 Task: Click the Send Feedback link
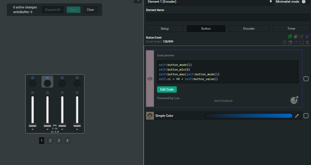pyautogui.click(x=223, y=101)
